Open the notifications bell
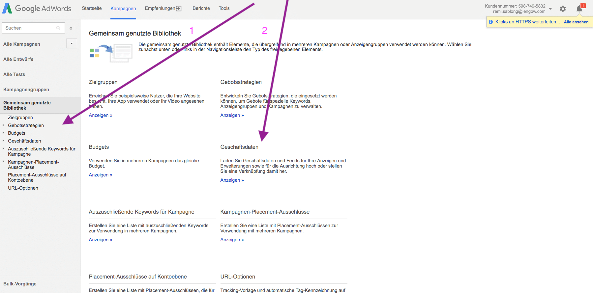The height and width of the screenshot is (293, 593). click(579, 9)
